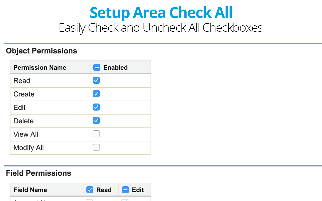The height and width of the screenshot is (201, 322).
Task: Toggle the Enabled check-all checkbox in header
Action: click(97, 67)
